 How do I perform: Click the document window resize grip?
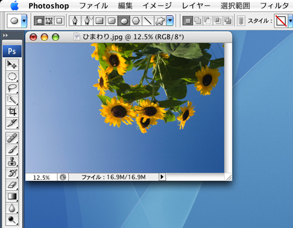pos(229,177)
